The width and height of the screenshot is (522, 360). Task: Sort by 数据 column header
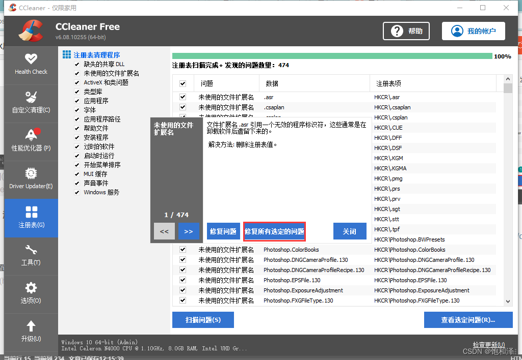(x=314, y=83)
